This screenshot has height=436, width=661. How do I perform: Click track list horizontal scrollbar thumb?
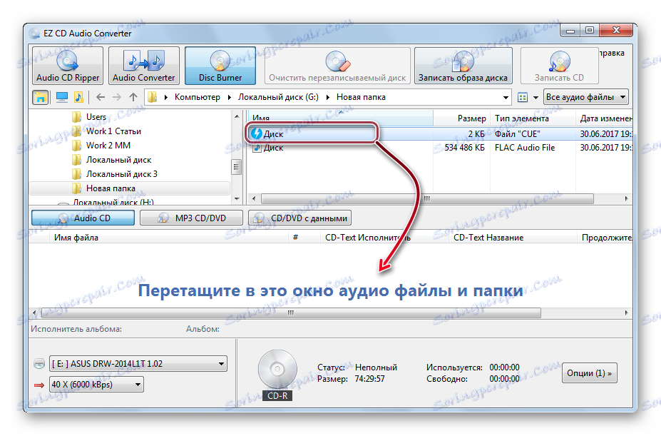click(x=290, y=313)
